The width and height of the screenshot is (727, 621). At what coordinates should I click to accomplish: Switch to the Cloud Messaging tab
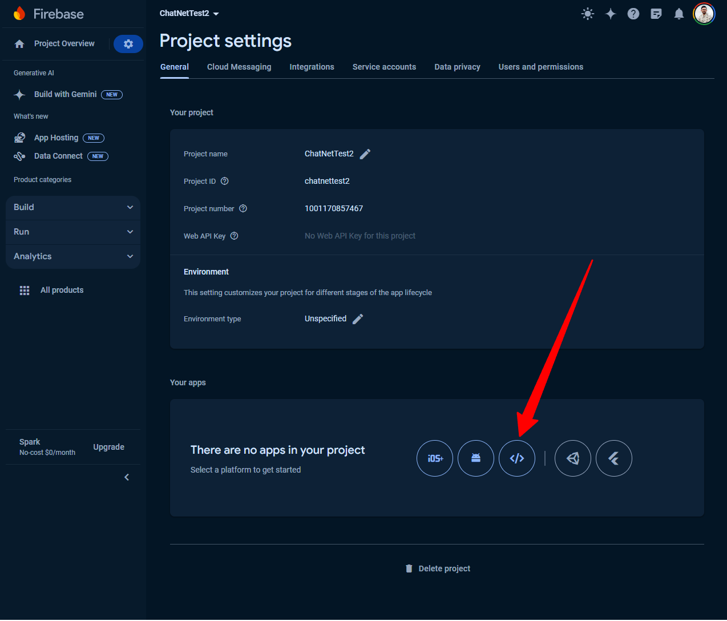tap(239, 67)
